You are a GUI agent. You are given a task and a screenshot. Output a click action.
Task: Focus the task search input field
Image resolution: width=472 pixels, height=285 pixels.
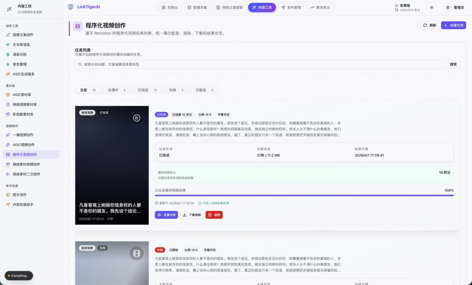pyautogui.click(x=259, y=65)
